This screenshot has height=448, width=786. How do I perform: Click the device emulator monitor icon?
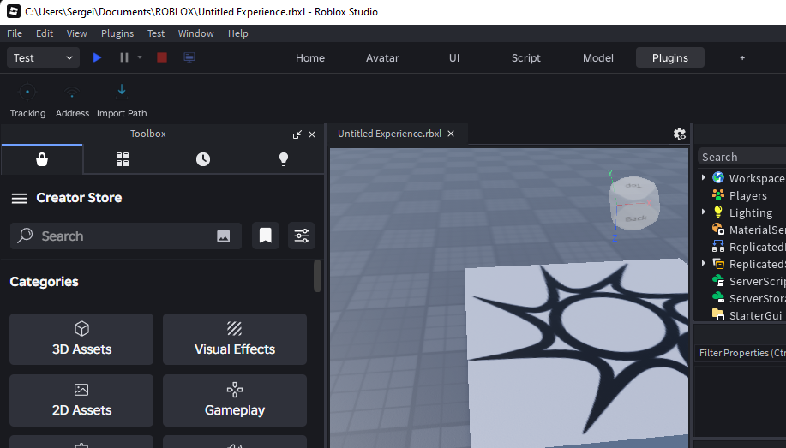pyautogui.click(x=189, y=57)
